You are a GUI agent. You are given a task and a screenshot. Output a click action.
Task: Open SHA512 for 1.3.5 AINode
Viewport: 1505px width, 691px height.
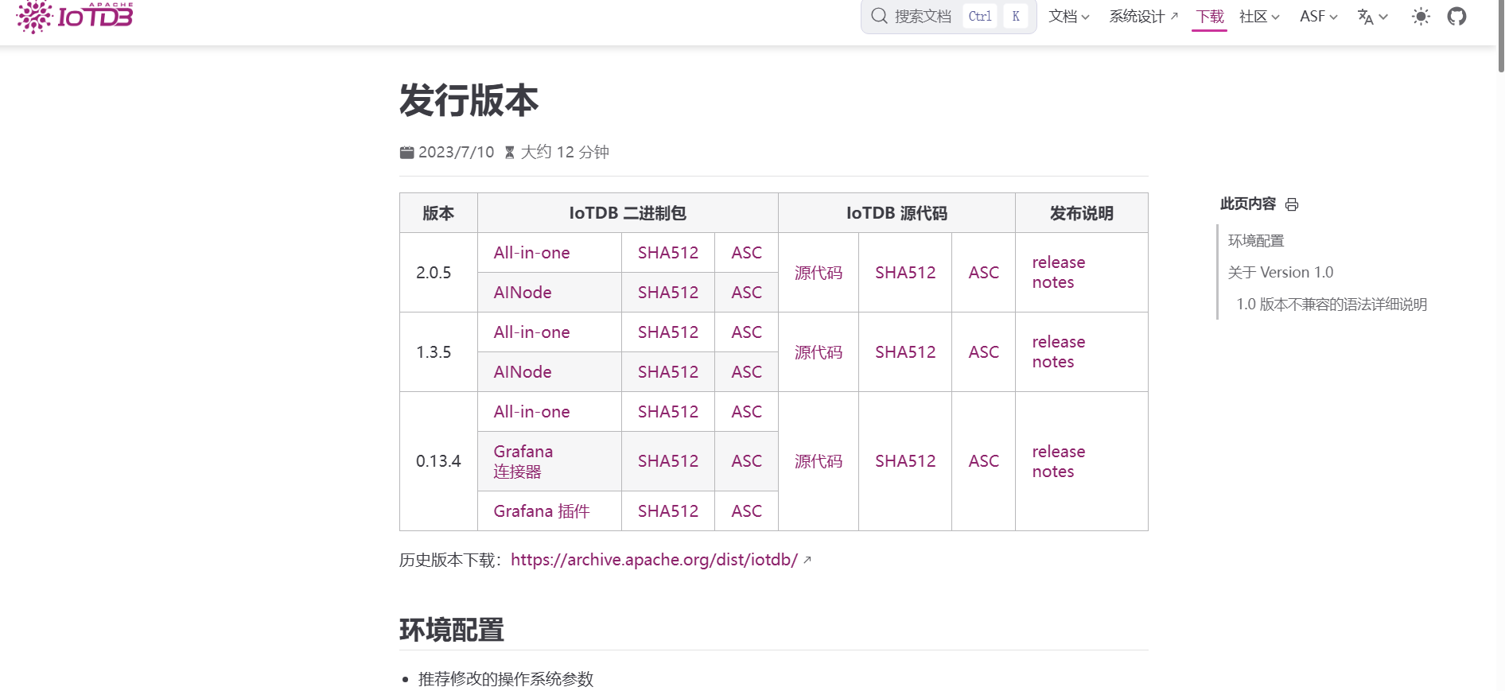(x=667, y=372)
